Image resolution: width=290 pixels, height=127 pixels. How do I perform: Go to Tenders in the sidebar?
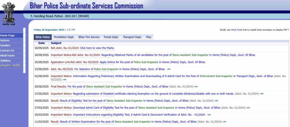[5, 45]
